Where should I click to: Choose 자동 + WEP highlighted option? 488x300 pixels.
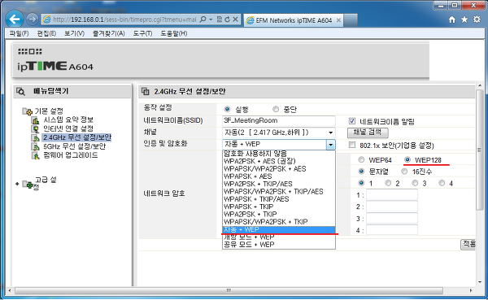point(279,229)
